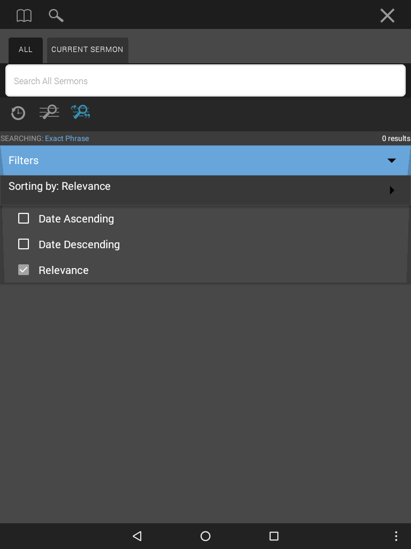Check the Date Ascending checkbox
Viewport: 411px width, 549px height.
click(24, 219)
